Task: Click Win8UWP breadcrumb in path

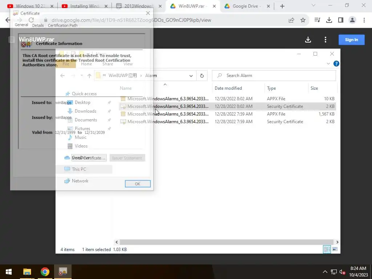Action: click(x=123, y=76)
